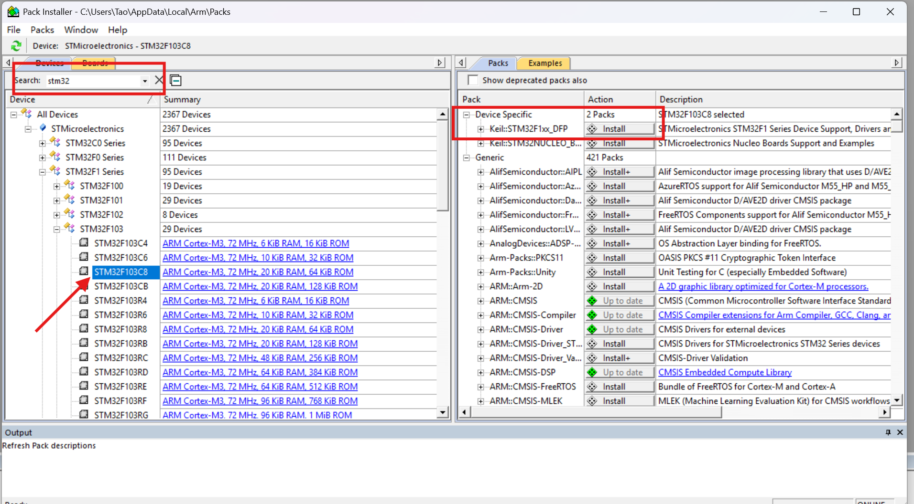Image resolution: width=914 pixels, height=504 pixels.
Task: Collapse the STMicroelectronics vendor node
Action: pos(28,129)
